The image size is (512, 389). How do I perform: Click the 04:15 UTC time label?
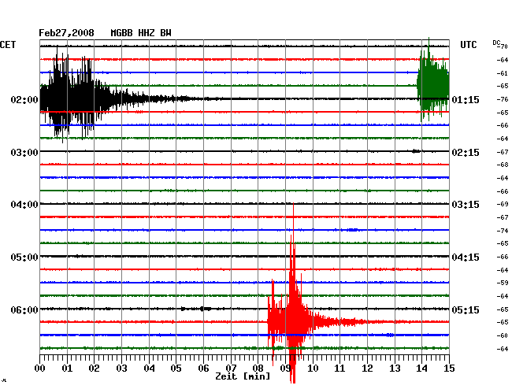click(x=466, y=257)
